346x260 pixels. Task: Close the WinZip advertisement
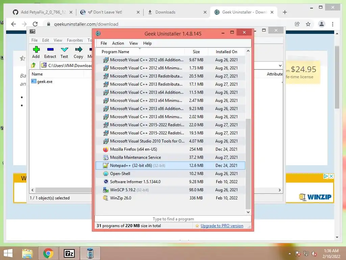click(x=331, y=176)
